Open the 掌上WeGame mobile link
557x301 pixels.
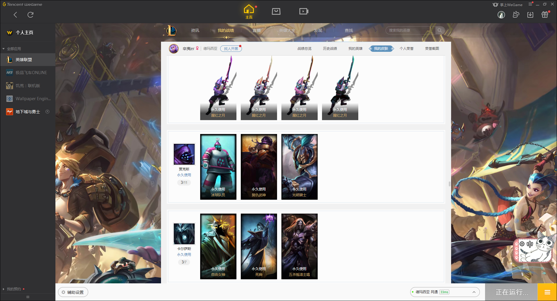click(508, 5)
